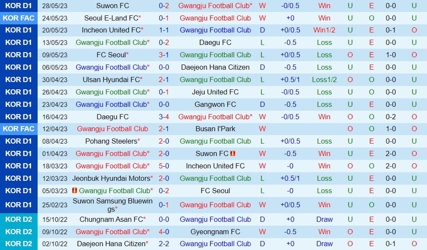Open Busan I'Park team link
Image resolution: width=427 pixels, height=250 pixels.
tap(215, 129)
